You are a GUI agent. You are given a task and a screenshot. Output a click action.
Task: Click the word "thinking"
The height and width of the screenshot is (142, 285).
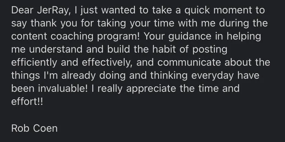pos(169,76)
